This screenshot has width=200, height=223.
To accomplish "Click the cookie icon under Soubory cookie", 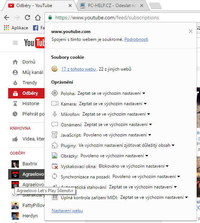I will click(55, 69).
